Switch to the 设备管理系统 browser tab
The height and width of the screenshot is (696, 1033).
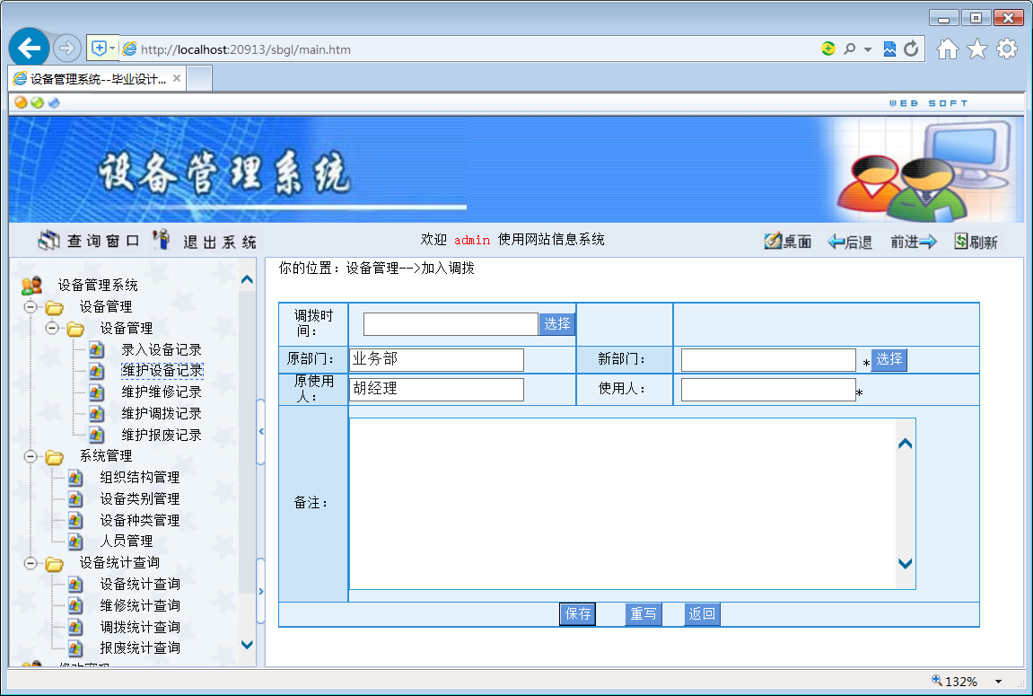tap(98, 79)
